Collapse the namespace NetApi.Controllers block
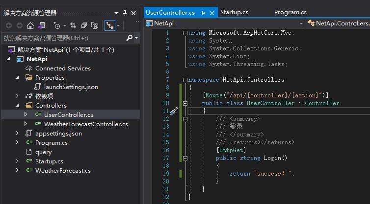The image size is (370, 204). (185, 80)
